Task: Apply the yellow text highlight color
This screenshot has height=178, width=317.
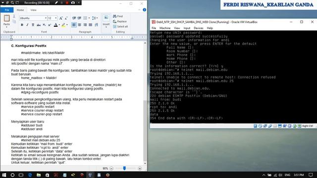Action: (63, 25)
